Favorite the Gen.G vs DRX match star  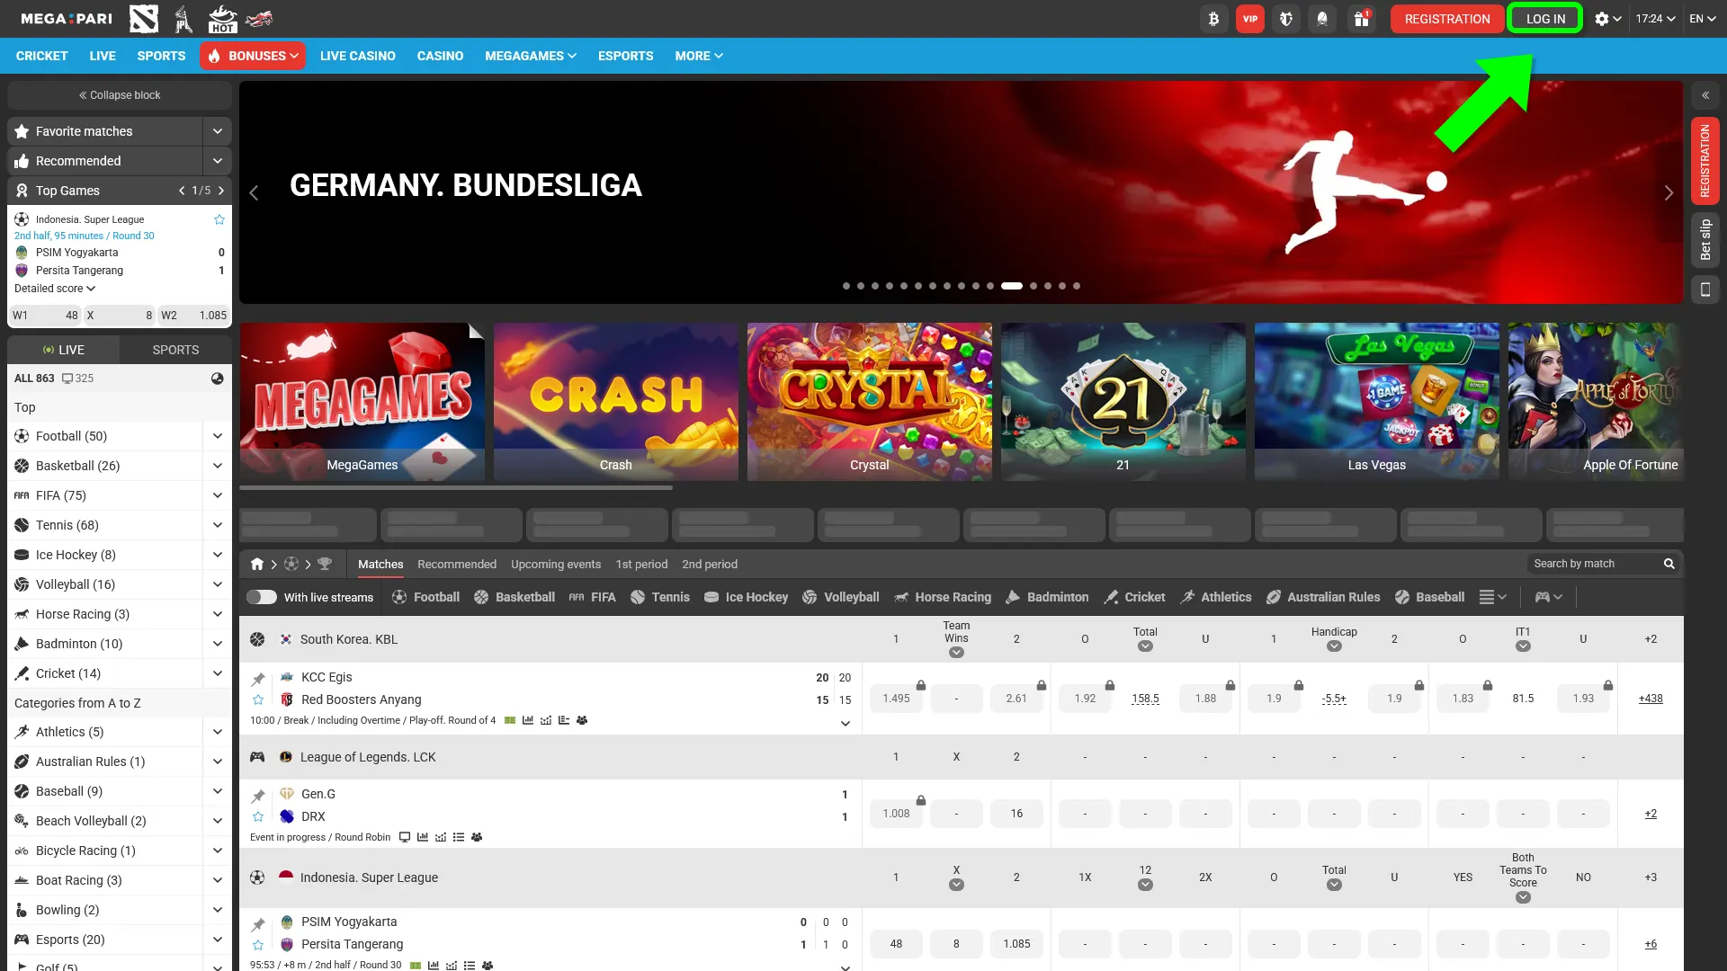coord(258,816)
